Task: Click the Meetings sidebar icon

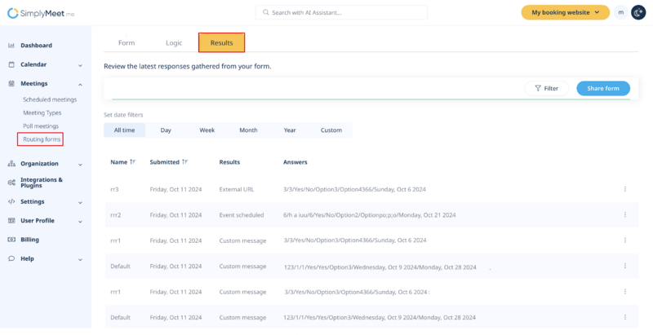Action: tap(11, 83)
